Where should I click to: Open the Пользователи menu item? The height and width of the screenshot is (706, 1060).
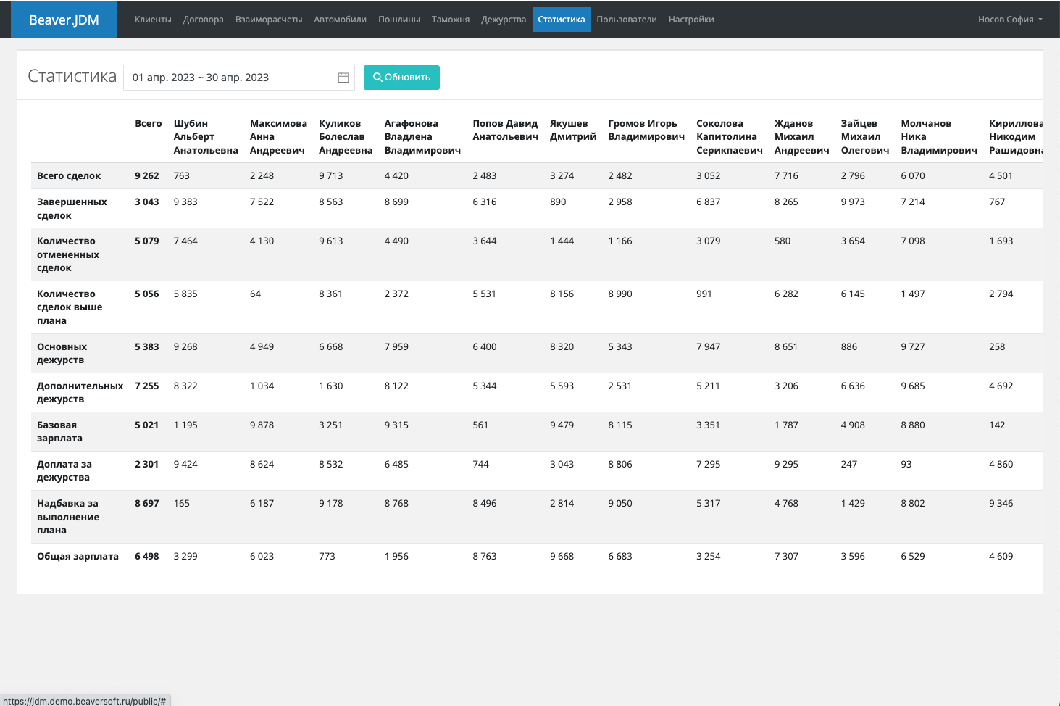coord(627,20)
